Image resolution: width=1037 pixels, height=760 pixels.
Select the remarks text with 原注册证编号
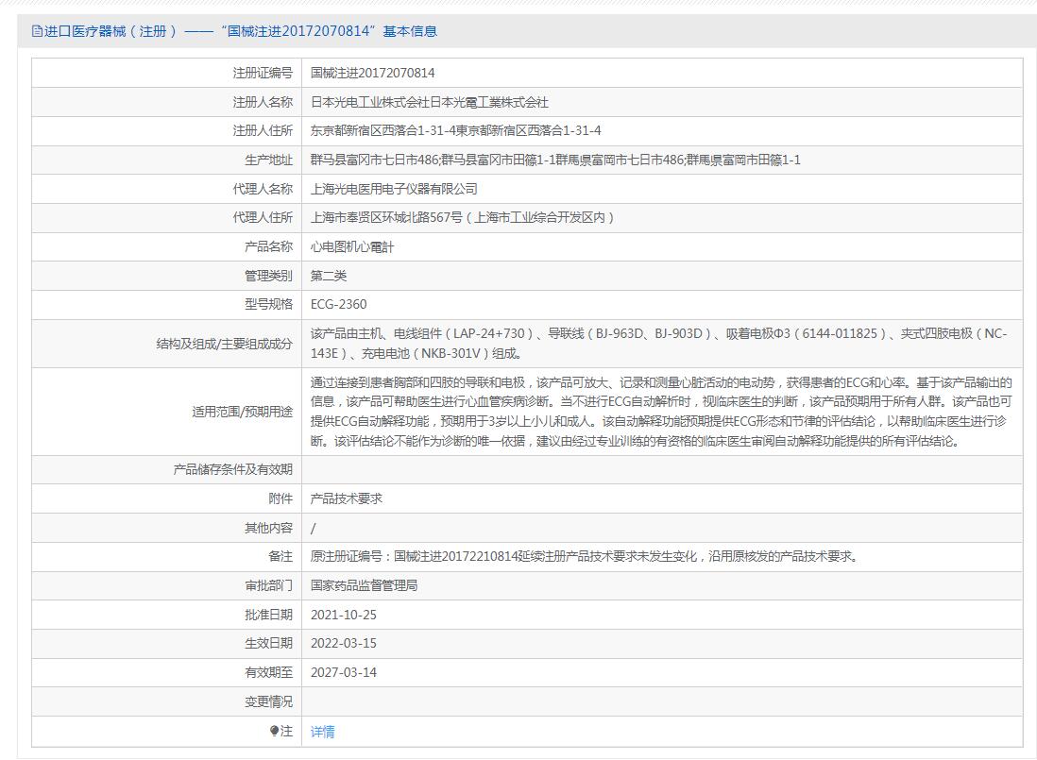coord(586,556)
